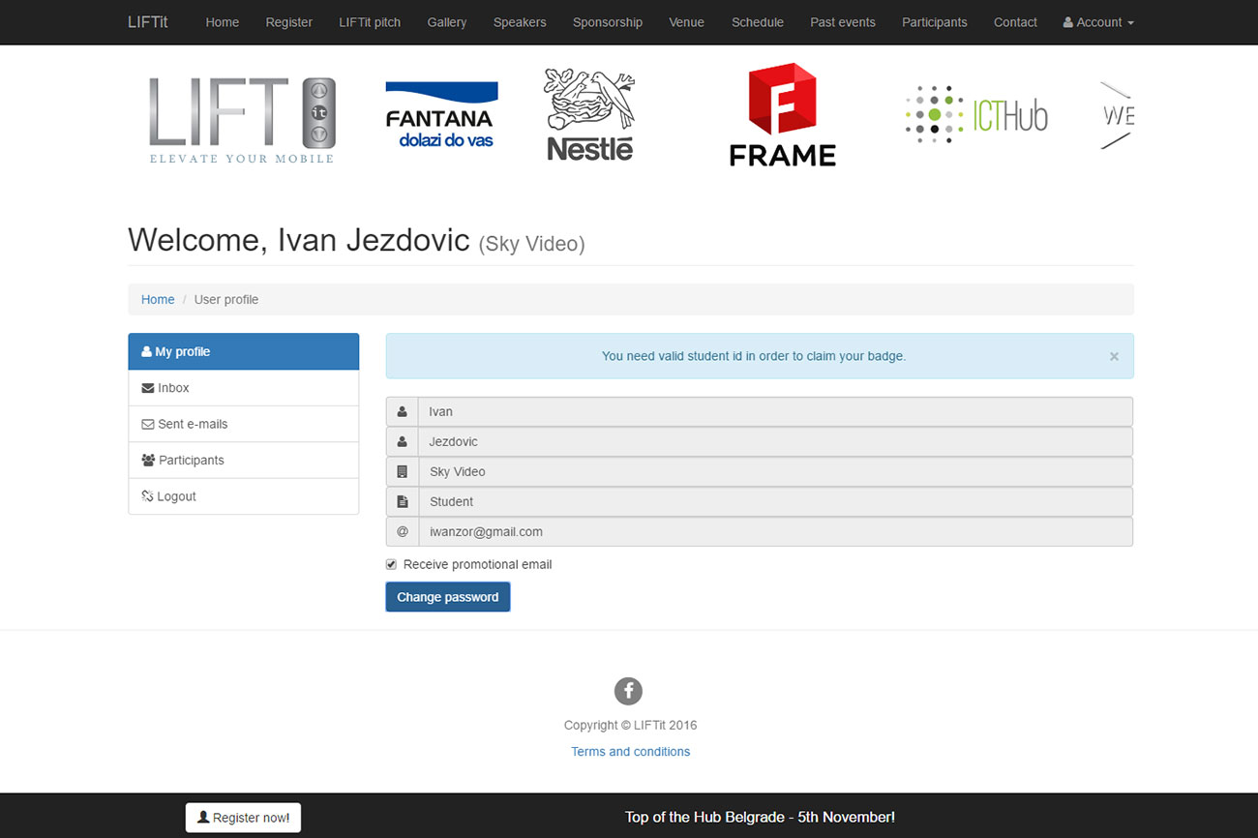
Task: Open the LIFTit pitch page
Action: 370,22
